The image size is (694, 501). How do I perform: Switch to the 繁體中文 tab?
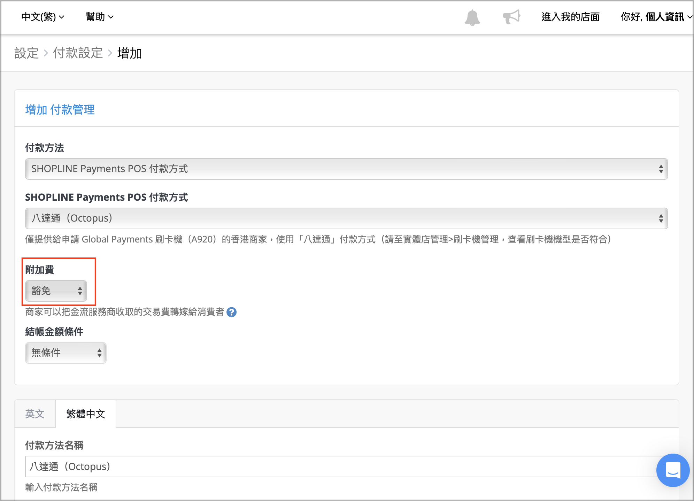[86, 414]
